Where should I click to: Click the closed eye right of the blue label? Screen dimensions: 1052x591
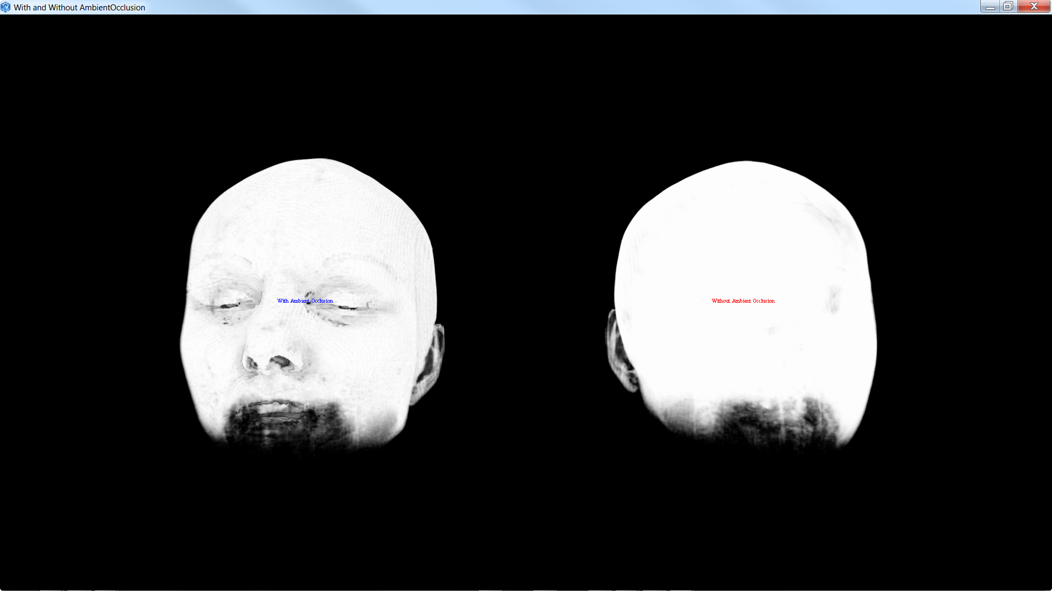point(346,308)
